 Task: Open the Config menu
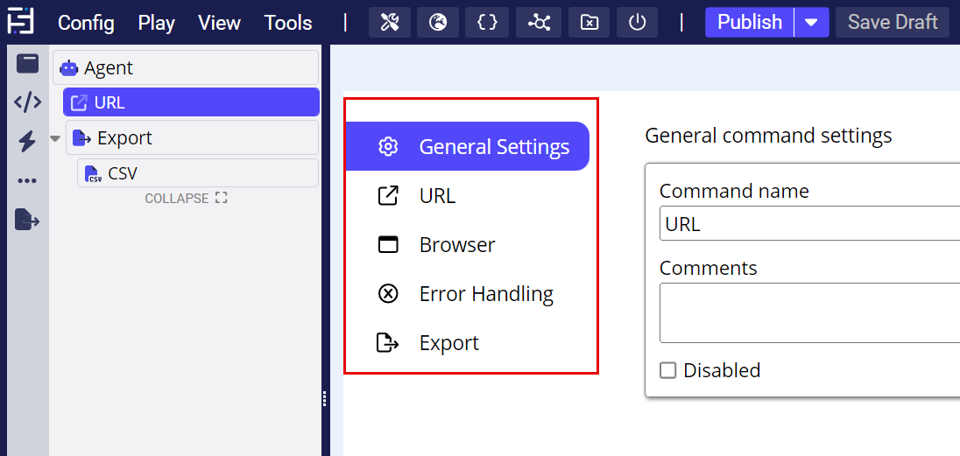(86, 23)
